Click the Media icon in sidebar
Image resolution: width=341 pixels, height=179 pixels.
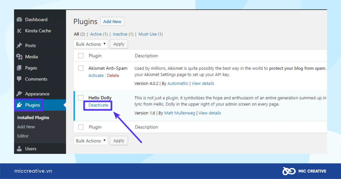pyautogui.click(x=19, y=57)
